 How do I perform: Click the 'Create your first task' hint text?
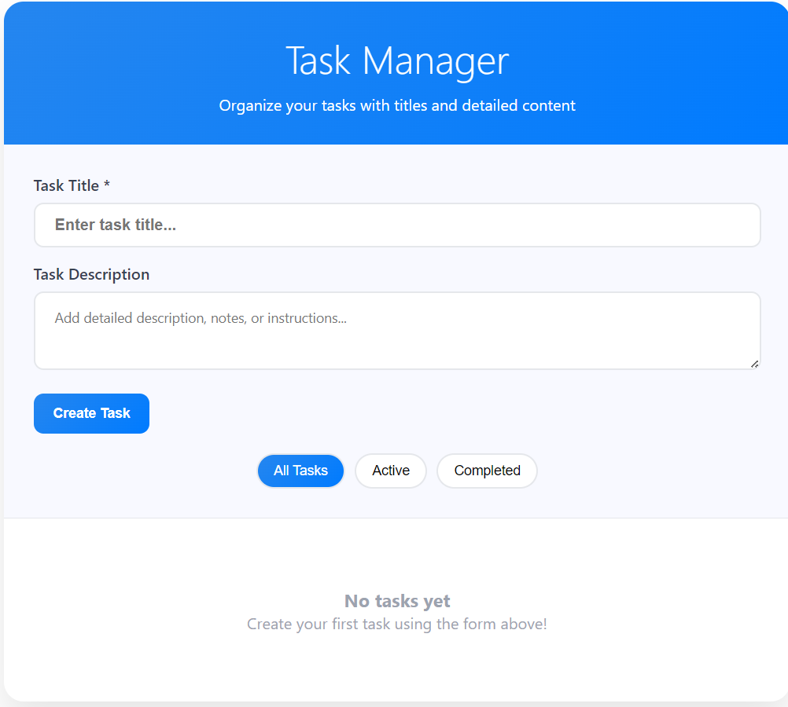click(x=396, y=625)
